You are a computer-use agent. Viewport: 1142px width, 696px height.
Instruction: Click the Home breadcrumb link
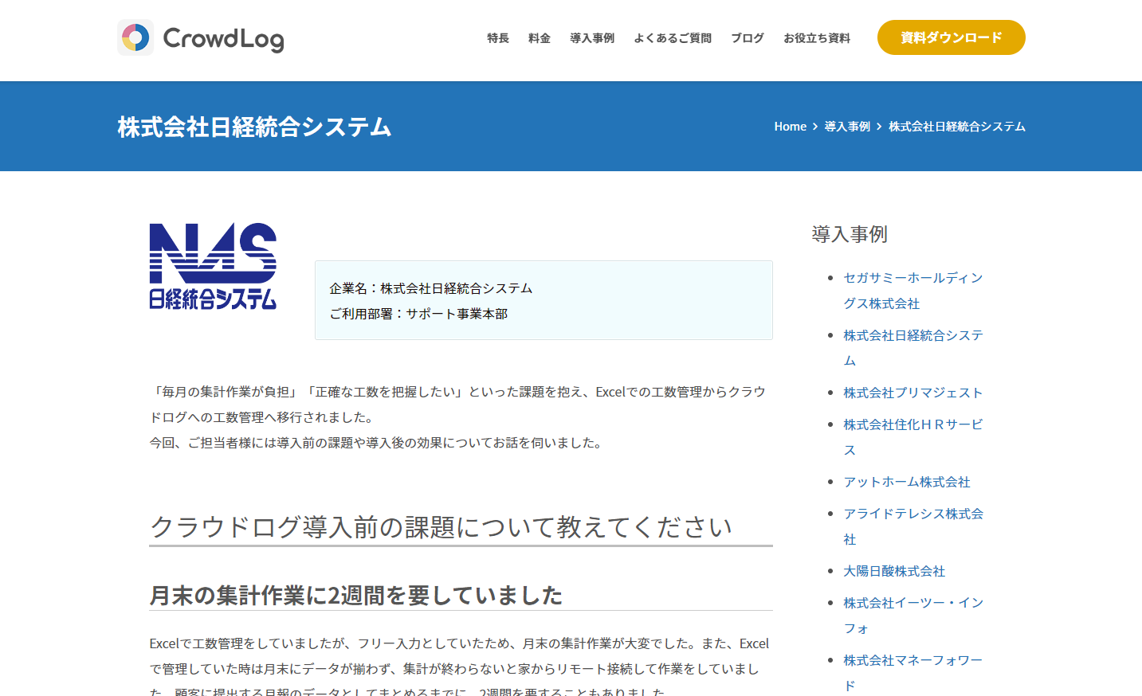[790, 127]
